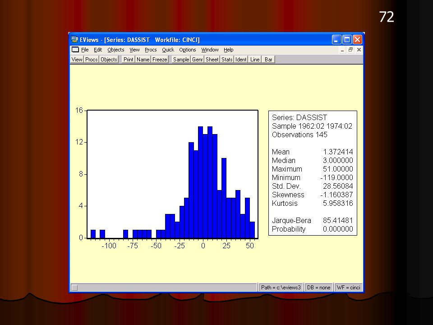Open the File menu
433x325 pixels.
click(85, 50)
